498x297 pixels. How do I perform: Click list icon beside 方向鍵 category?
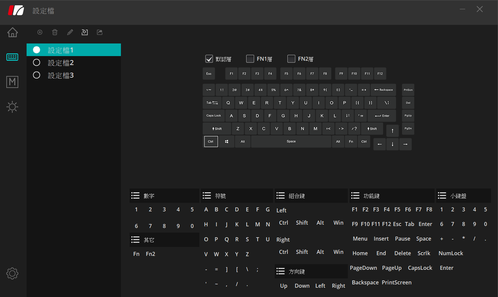[x=280, y=271]
